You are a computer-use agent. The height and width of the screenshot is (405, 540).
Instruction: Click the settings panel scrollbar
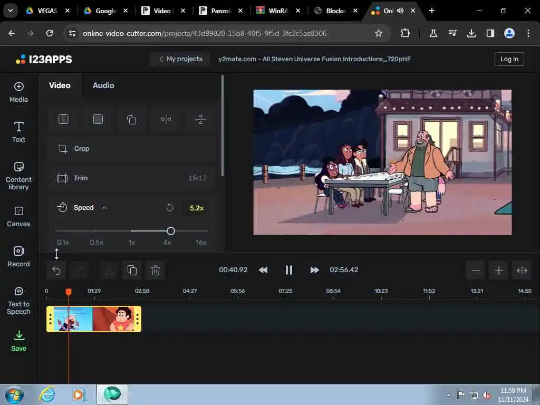[x=223, y=126]
